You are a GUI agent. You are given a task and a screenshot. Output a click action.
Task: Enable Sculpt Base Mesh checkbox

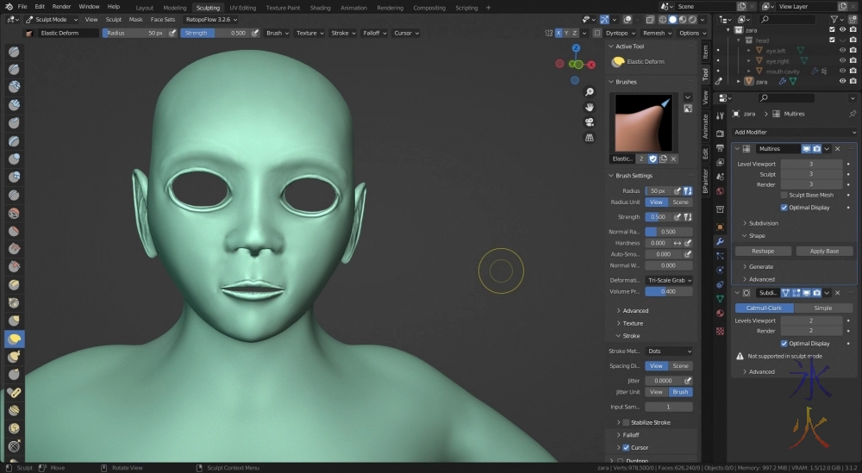click(784, 196)
